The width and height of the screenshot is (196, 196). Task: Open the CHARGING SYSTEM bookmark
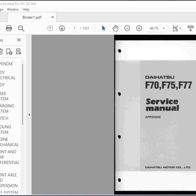(x=7, y=109)
